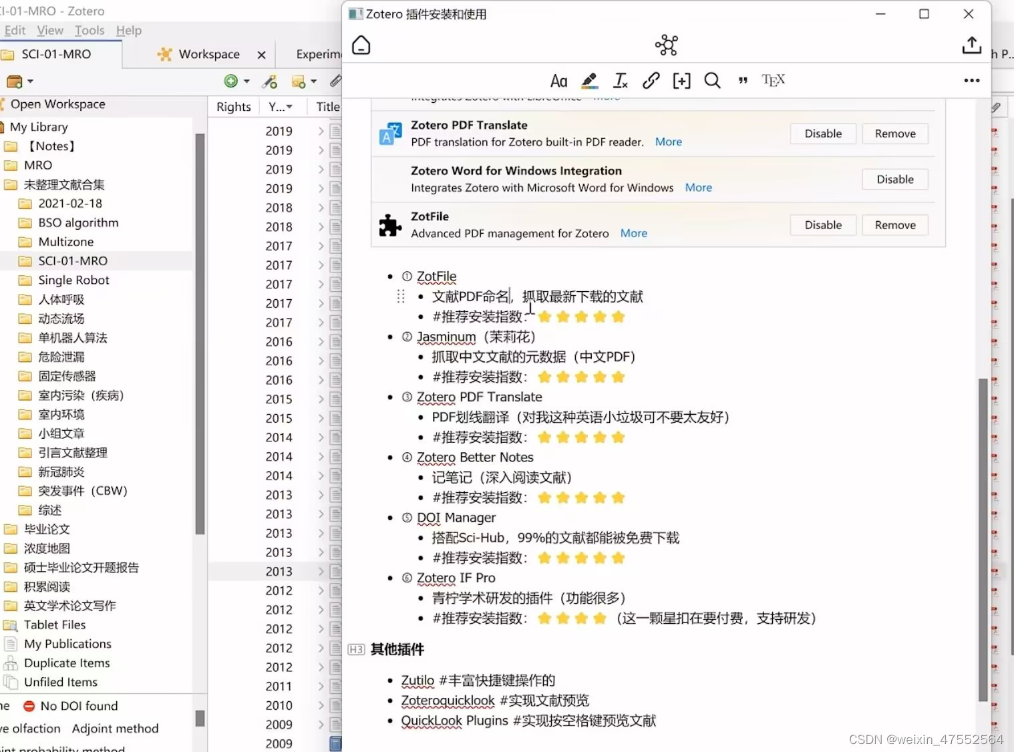The image size is (1014, 752).
Task: Select My Publications in library tree
Action: [x=67, y=644]
